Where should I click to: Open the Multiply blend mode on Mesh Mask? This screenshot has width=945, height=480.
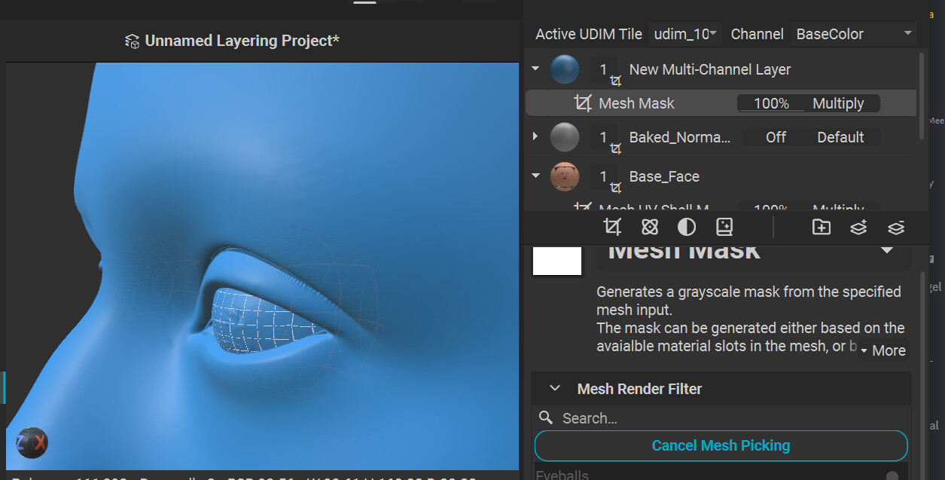point(838,103)
